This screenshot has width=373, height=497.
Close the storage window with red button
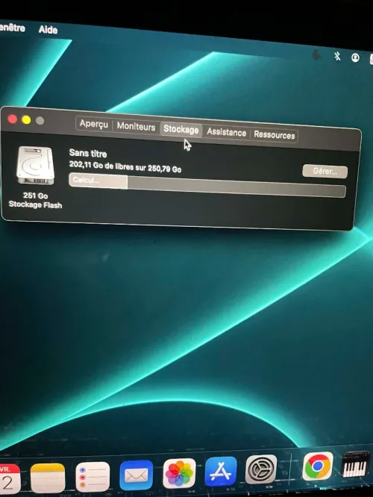click(13, 119)
